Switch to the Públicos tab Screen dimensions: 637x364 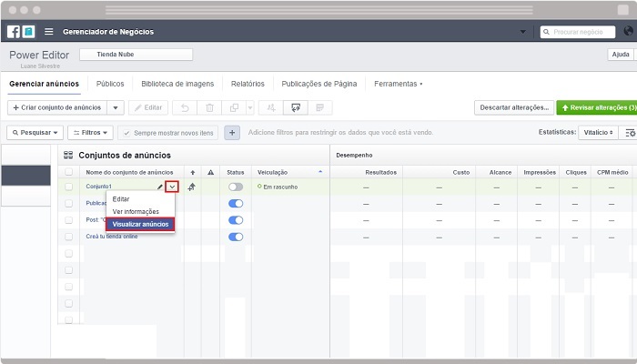click(110, 84)
